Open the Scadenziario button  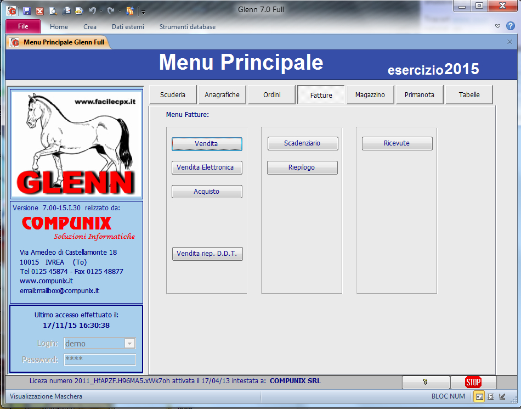(303, 143)
